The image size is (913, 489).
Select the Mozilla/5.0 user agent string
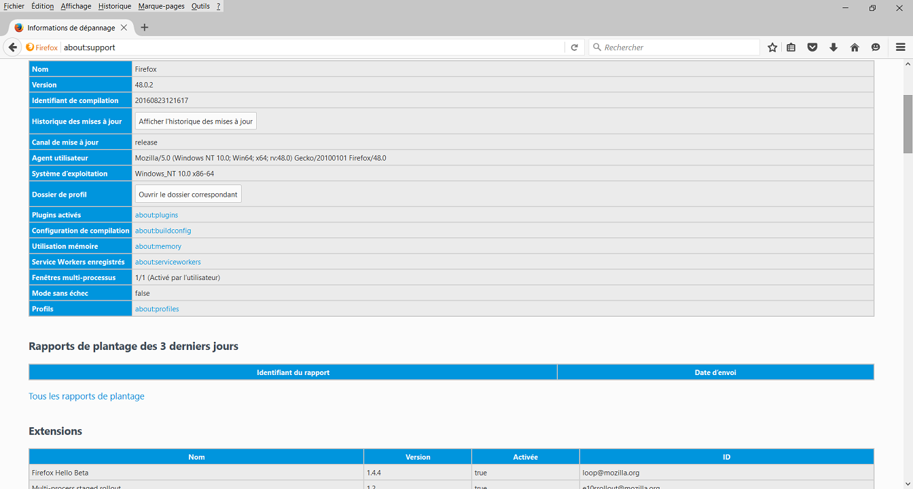click(x=260, y=158)
